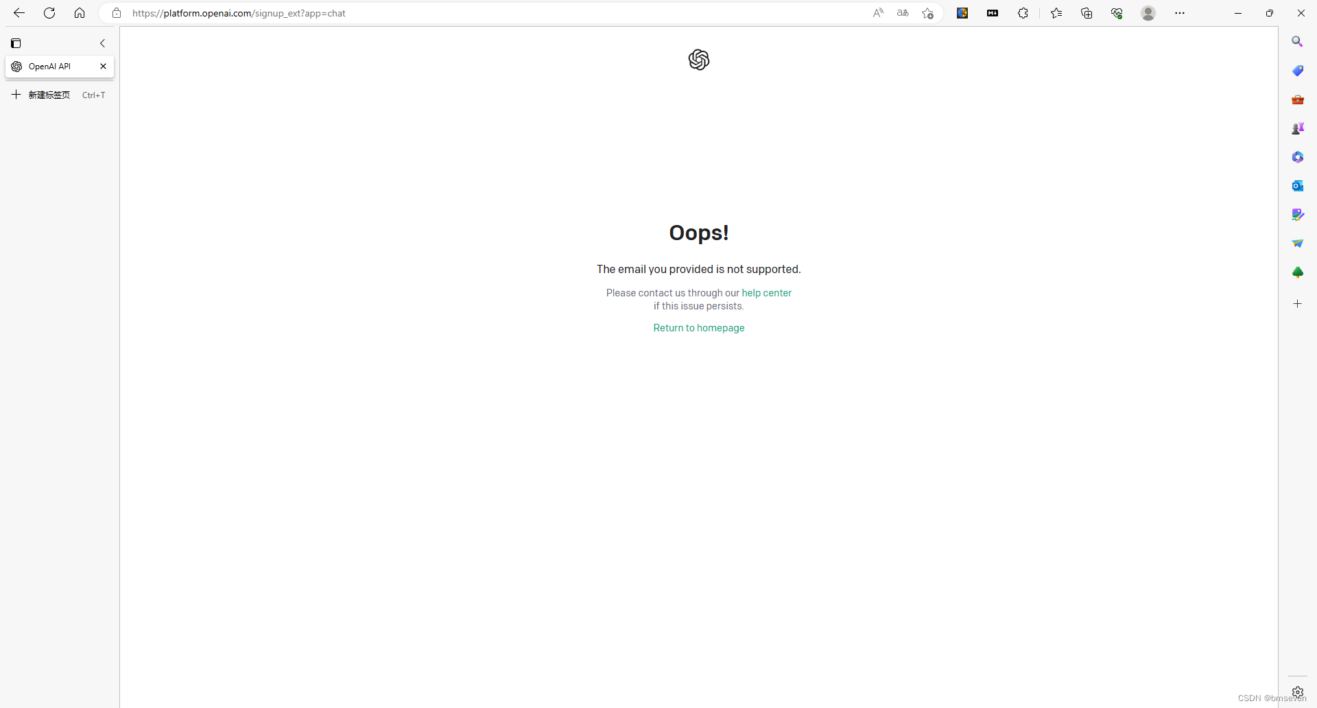Image resolution: width=1317 pixels, height=708 pixels.
Task: Collapse the vertical tabs pane
Action: coord(103,43)
